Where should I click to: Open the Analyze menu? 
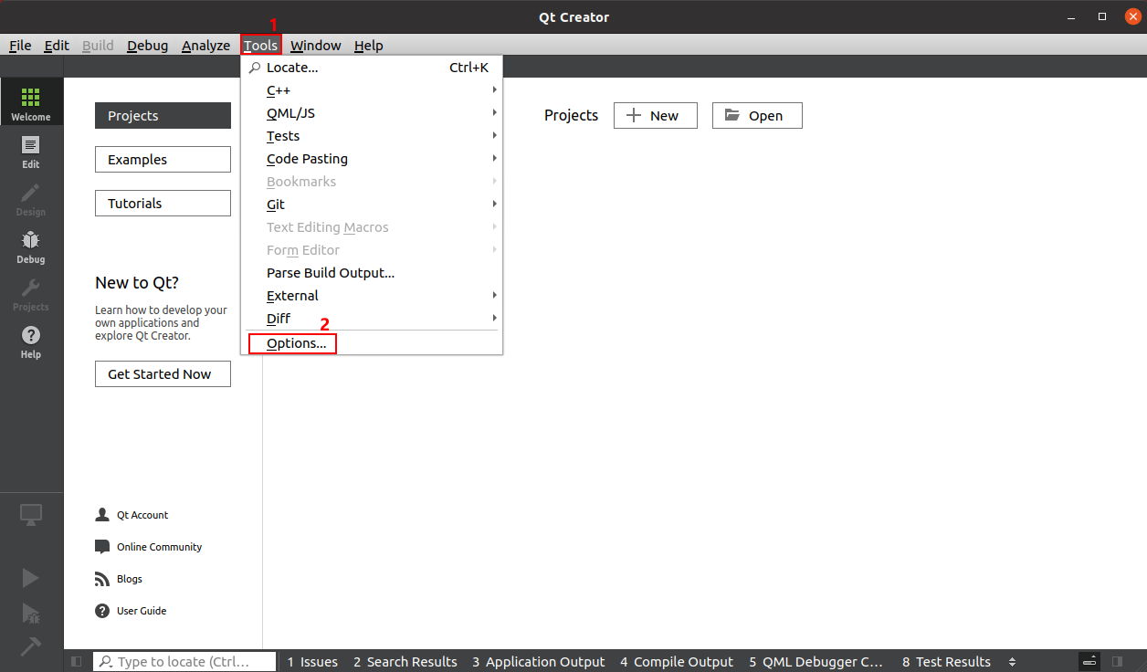(x=205, y=46)
